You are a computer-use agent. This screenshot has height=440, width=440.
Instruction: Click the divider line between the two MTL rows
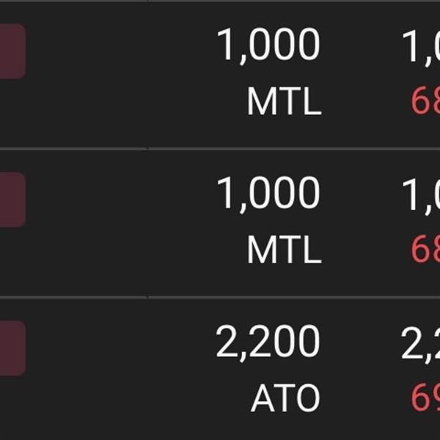(220, 149)
